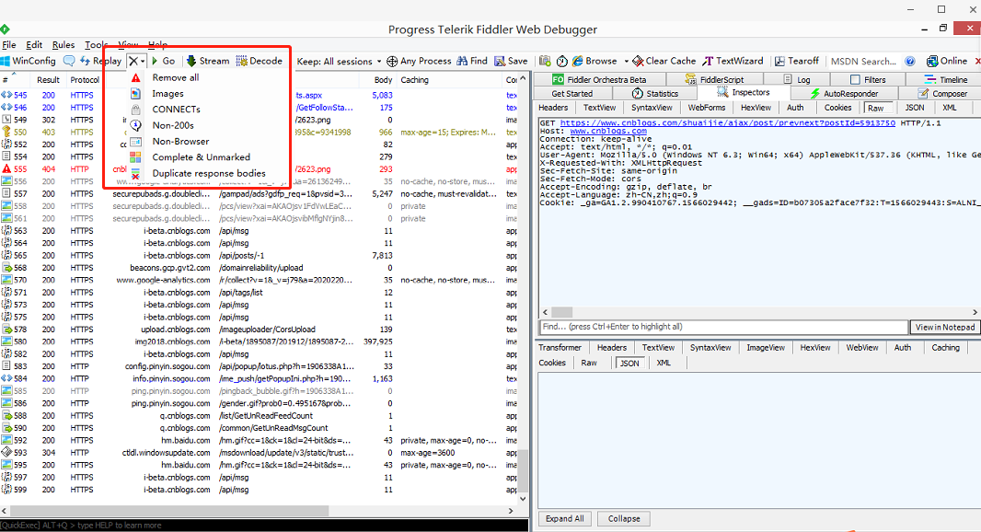This screenshot has width=981, height=532.
Task: Click the www.cnblogs.com host link
Action: pos(608,132)
